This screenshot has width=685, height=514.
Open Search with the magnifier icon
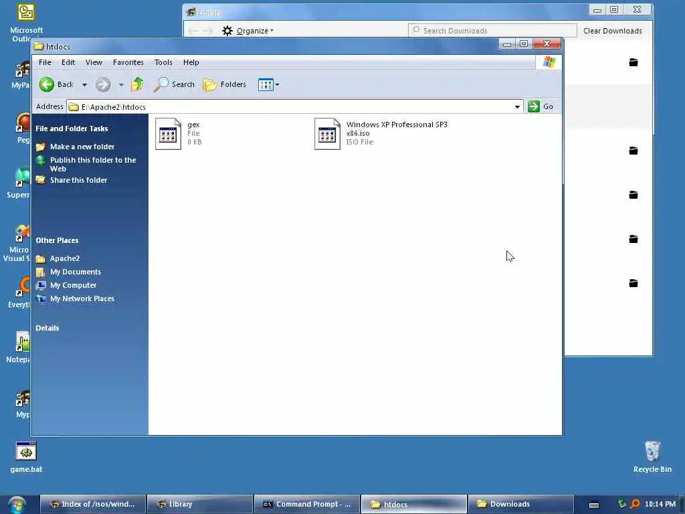[174, 84]
